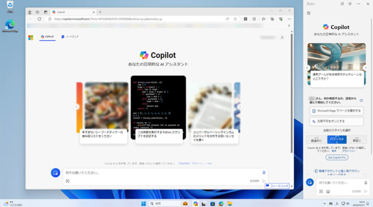Viewport: 373px width, 207px height.
Task: Click the work and personal account switch link
Action: [x=336, y=172]
